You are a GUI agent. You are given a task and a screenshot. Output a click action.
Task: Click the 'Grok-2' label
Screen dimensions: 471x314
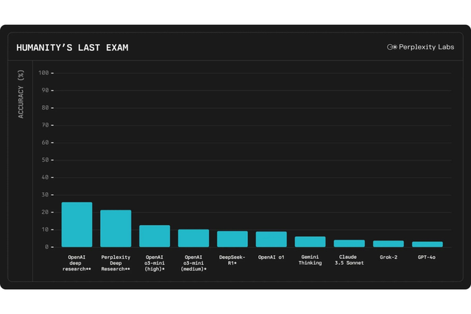point(389,257)
